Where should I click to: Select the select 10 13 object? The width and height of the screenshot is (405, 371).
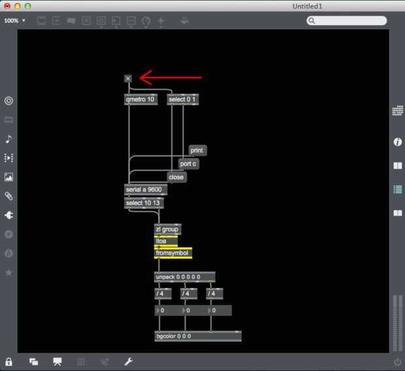pos(144,203)
